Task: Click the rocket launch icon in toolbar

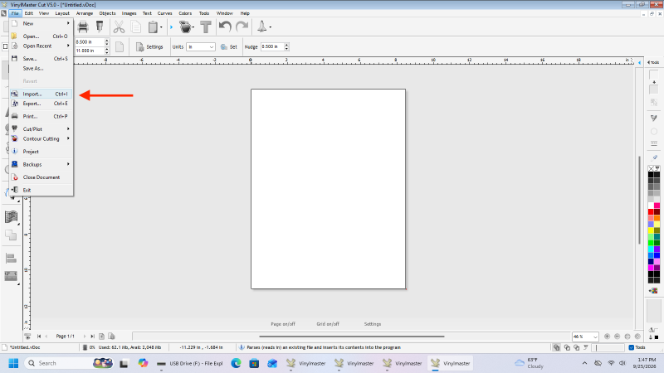Action: pyautogui.click(x=261, y=27)
